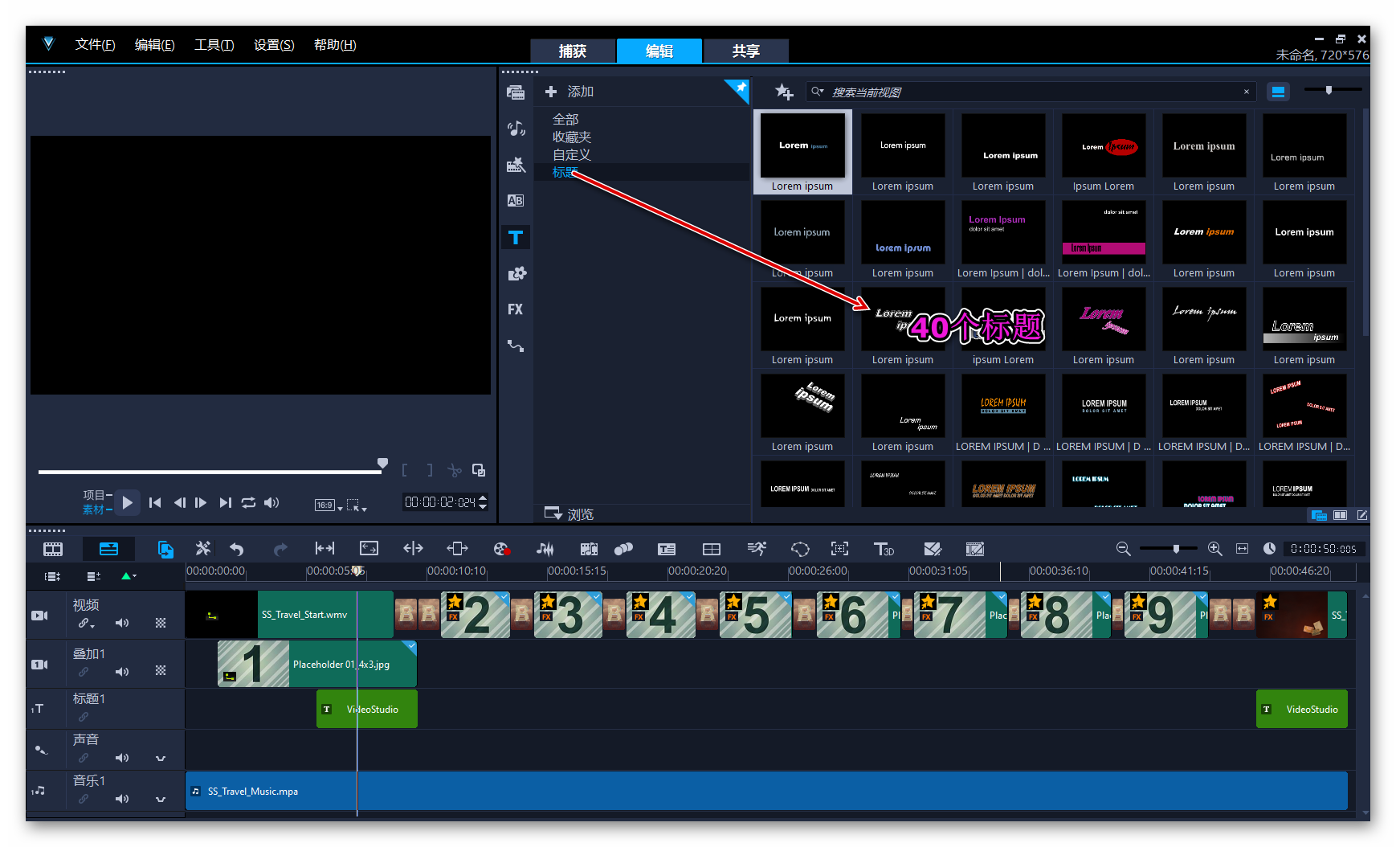The width and height of the screenshot is (1396, 847).
Task: Click the Stretch tool icon in timeline toolbar
Action: tap(369, 548)
